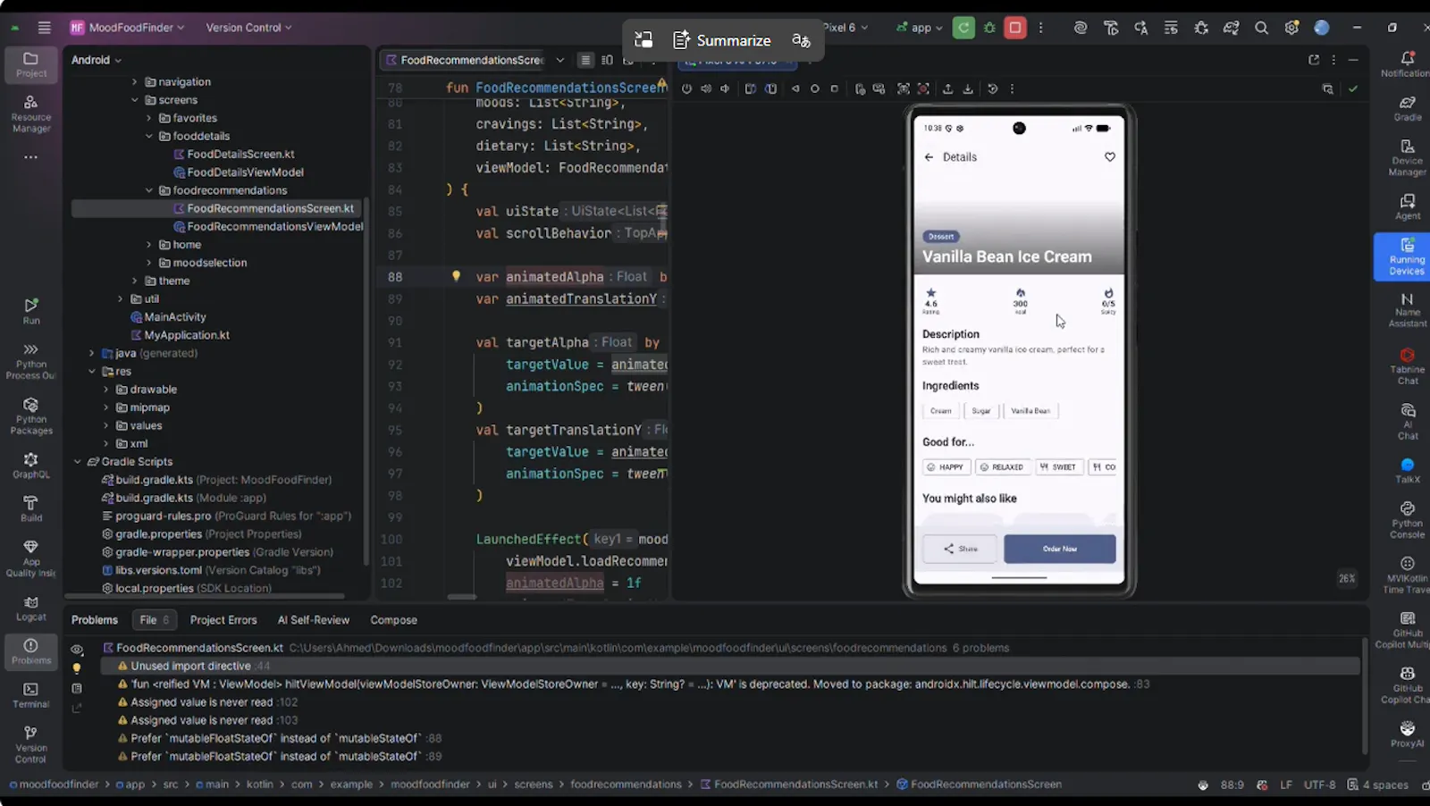Tap the Share button in emulator
1430x806 pixels.
960,549
